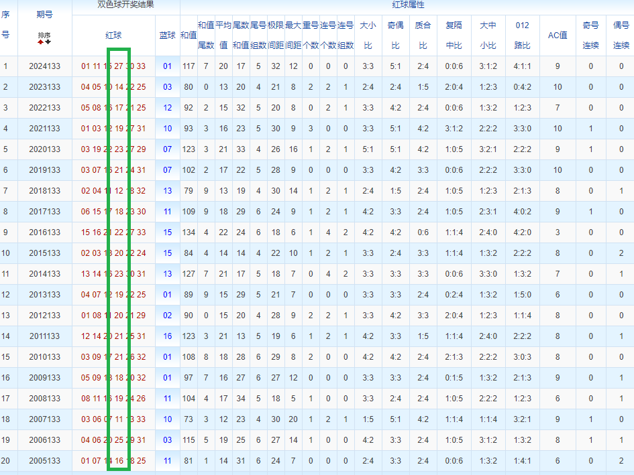This screenshot has width=634, height=475.
Task: Click the 偶号连续 column header
Action: (621, 36)
